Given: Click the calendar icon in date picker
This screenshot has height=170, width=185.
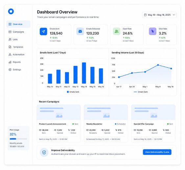Looking at the screenshot, I should coord(145,15).
